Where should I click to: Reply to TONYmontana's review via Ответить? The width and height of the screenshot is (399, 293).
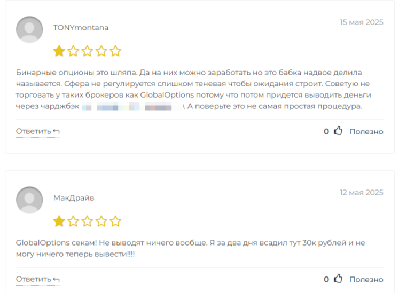[38, 131]
